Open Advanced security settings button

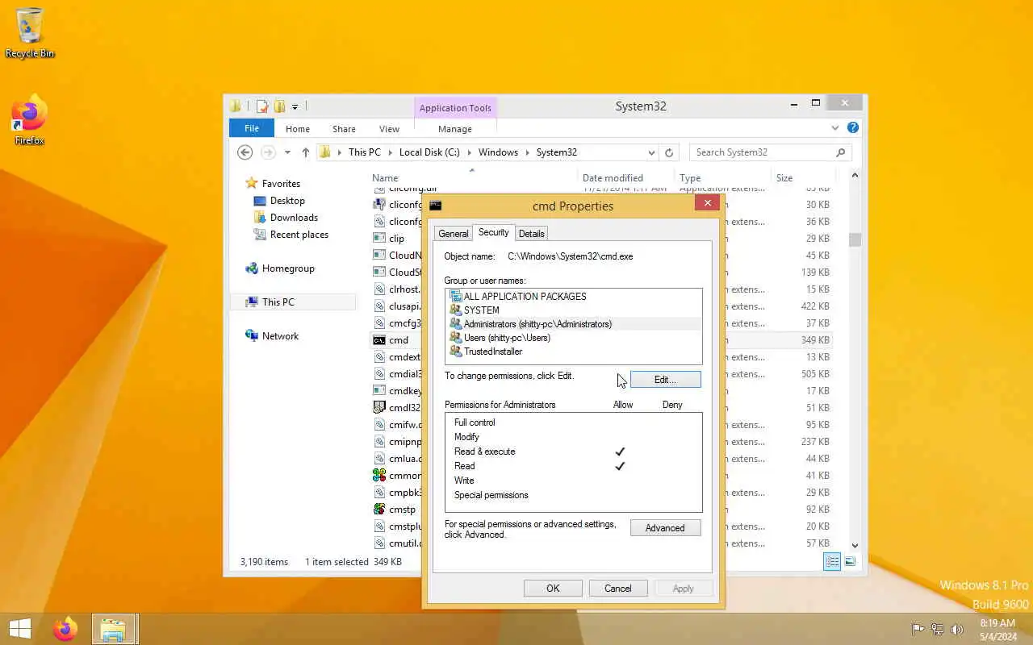[x=665, y=528]
